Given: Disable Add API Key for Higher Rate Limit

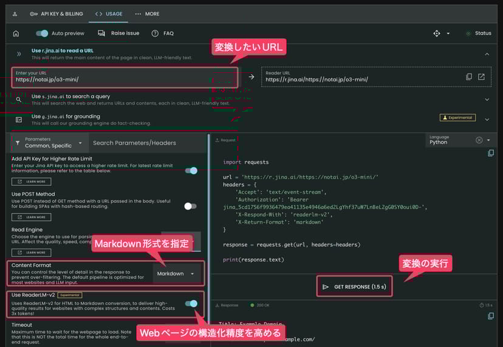Looking at the screenshot, I should (191, 171).
